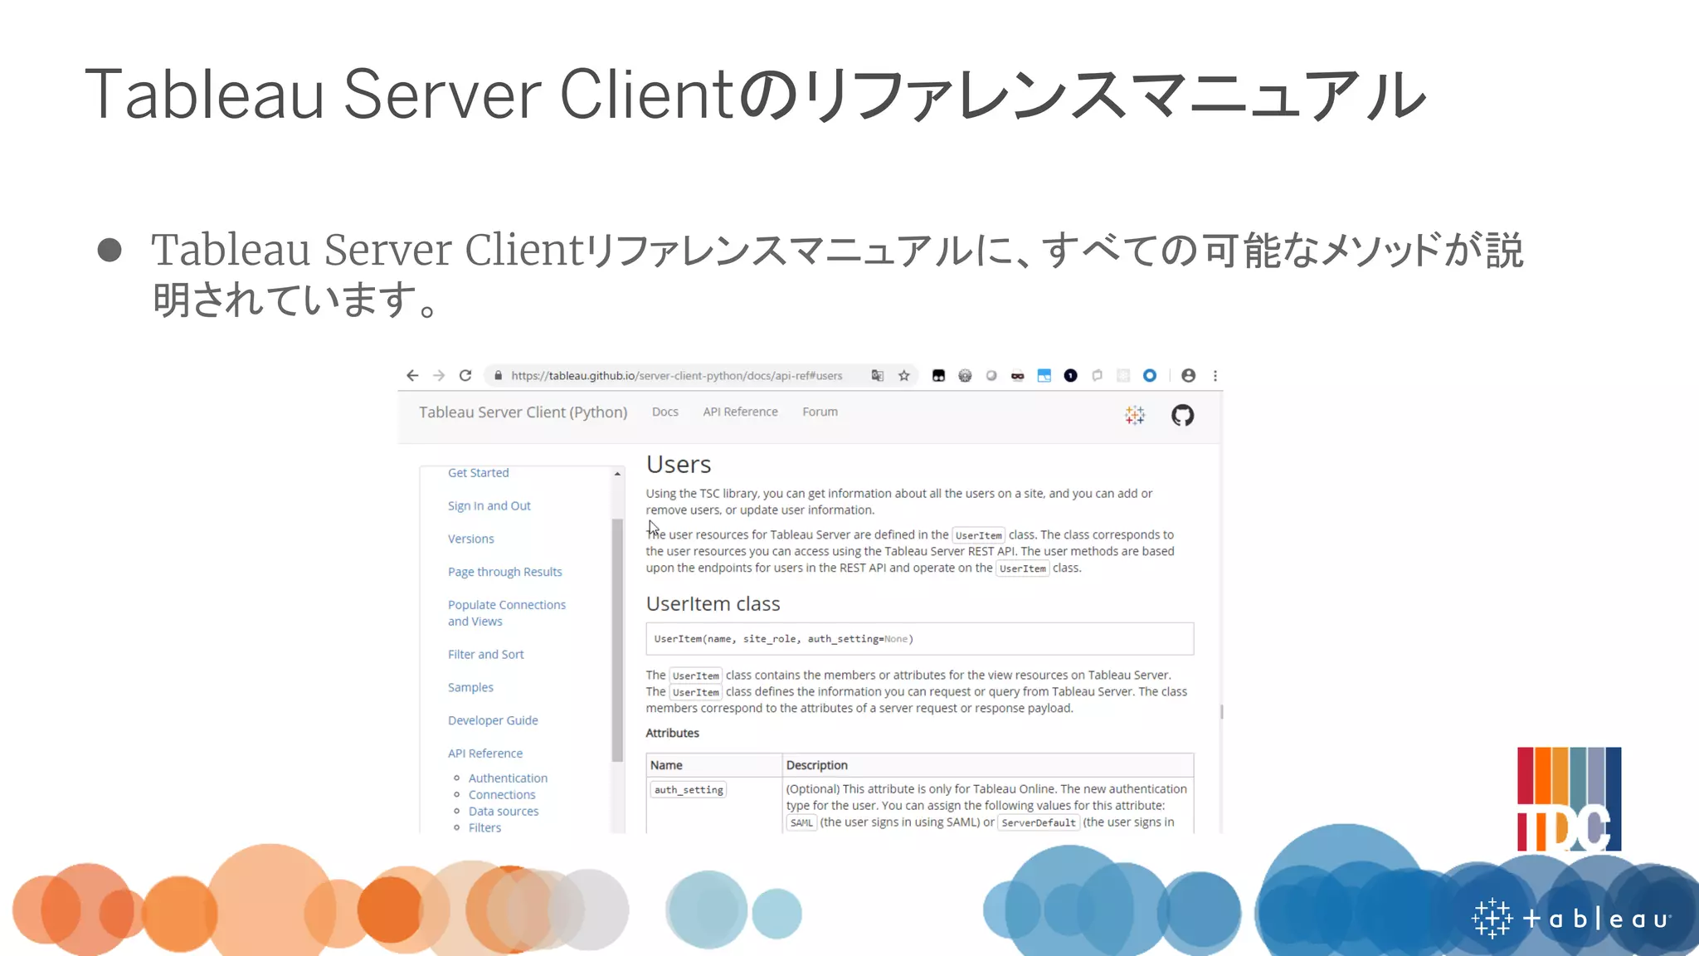Click the Attributes label
1699x956 pixels.
(672, 733)
